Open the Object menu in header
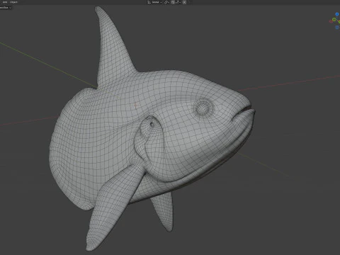This screenshot has width=340, height=255. tap(13, 2)
